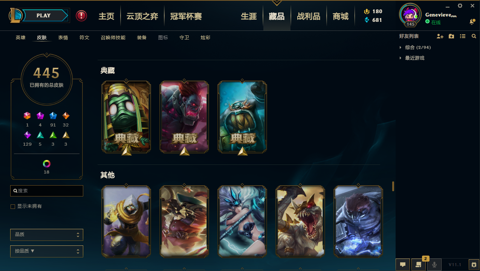
Task: Click the new friend folder icon
Action: [451, 36]
